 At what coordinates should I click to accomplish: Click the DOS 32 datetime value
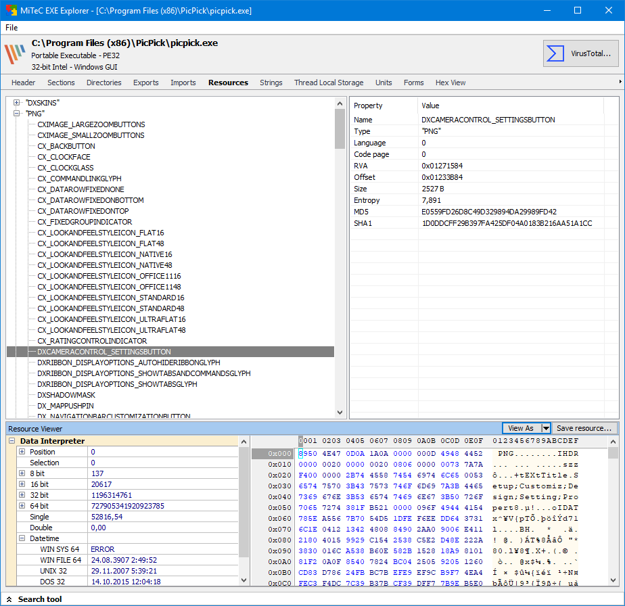(126, 582)
